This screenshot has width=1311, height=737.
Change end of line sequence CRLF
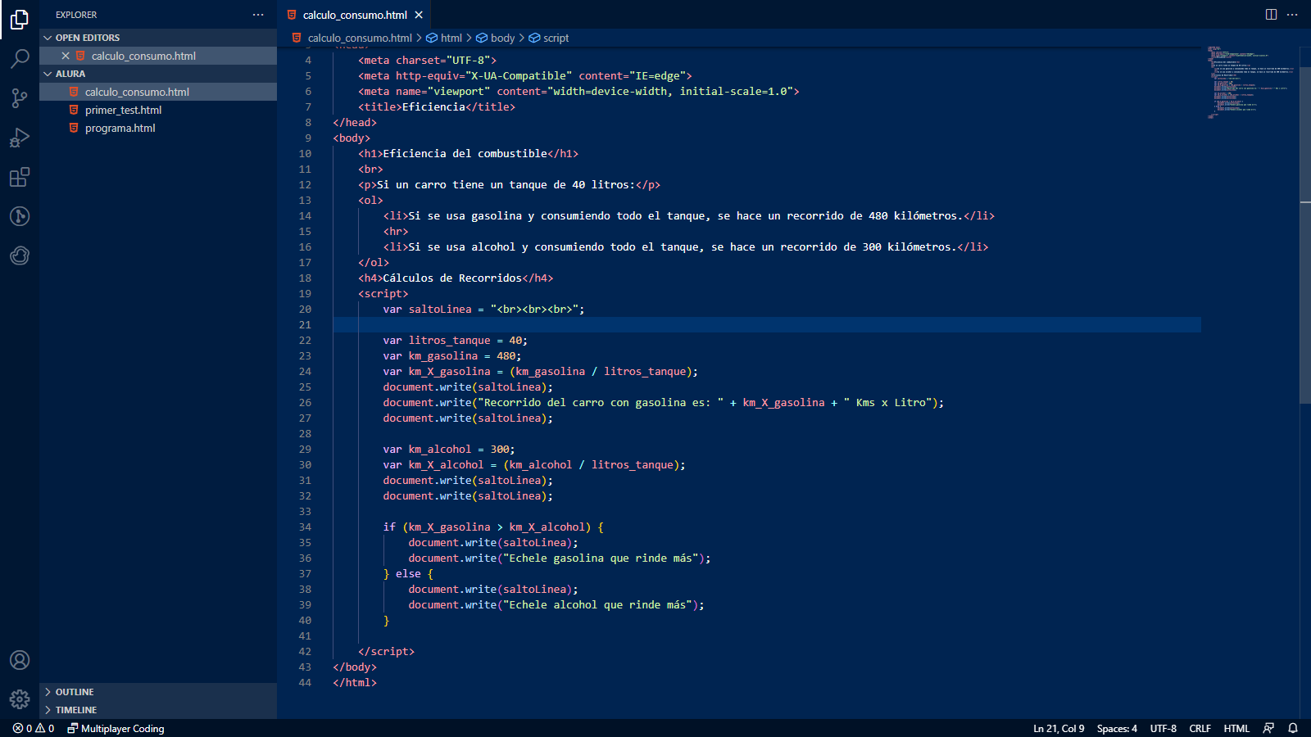pyautogui.click(x=1200, y=728)
